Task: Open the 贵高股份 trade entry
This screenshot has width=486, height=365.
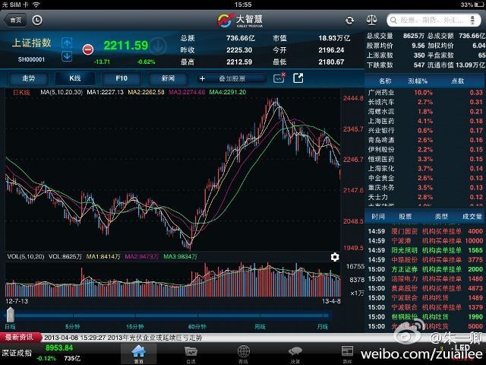Action: (425, 288)
